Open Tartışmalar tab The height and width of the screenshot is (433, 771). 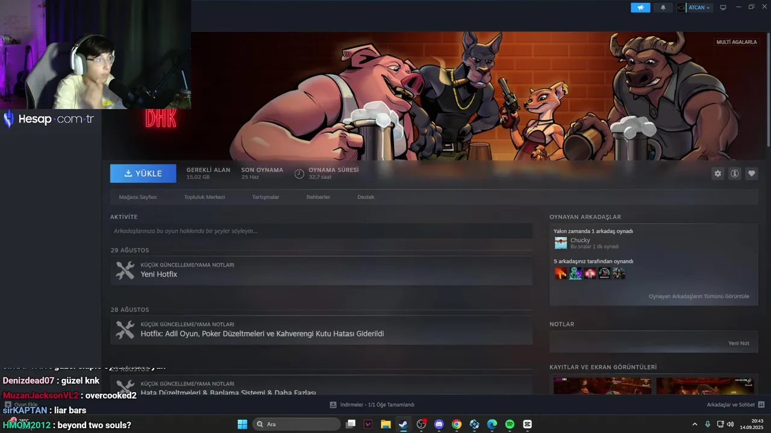click(x=266, y=197)
